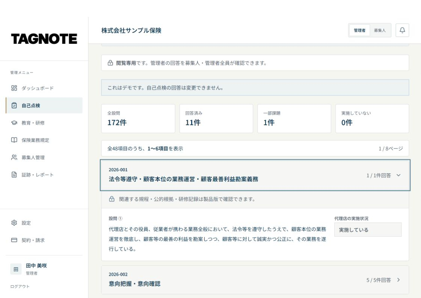Click the circled number next to 設問

tap(120, 219)
